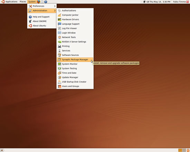Open Hardware Drivers entry

coord(75,19)
